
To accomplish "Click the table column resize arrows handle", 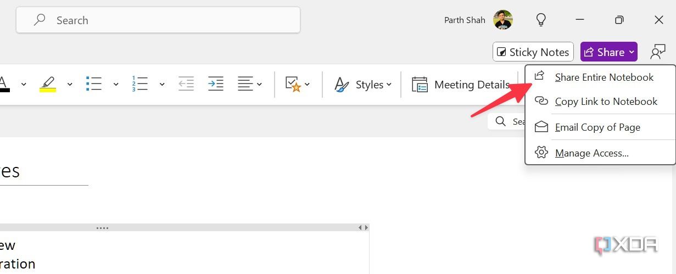I will pos(363,227).
